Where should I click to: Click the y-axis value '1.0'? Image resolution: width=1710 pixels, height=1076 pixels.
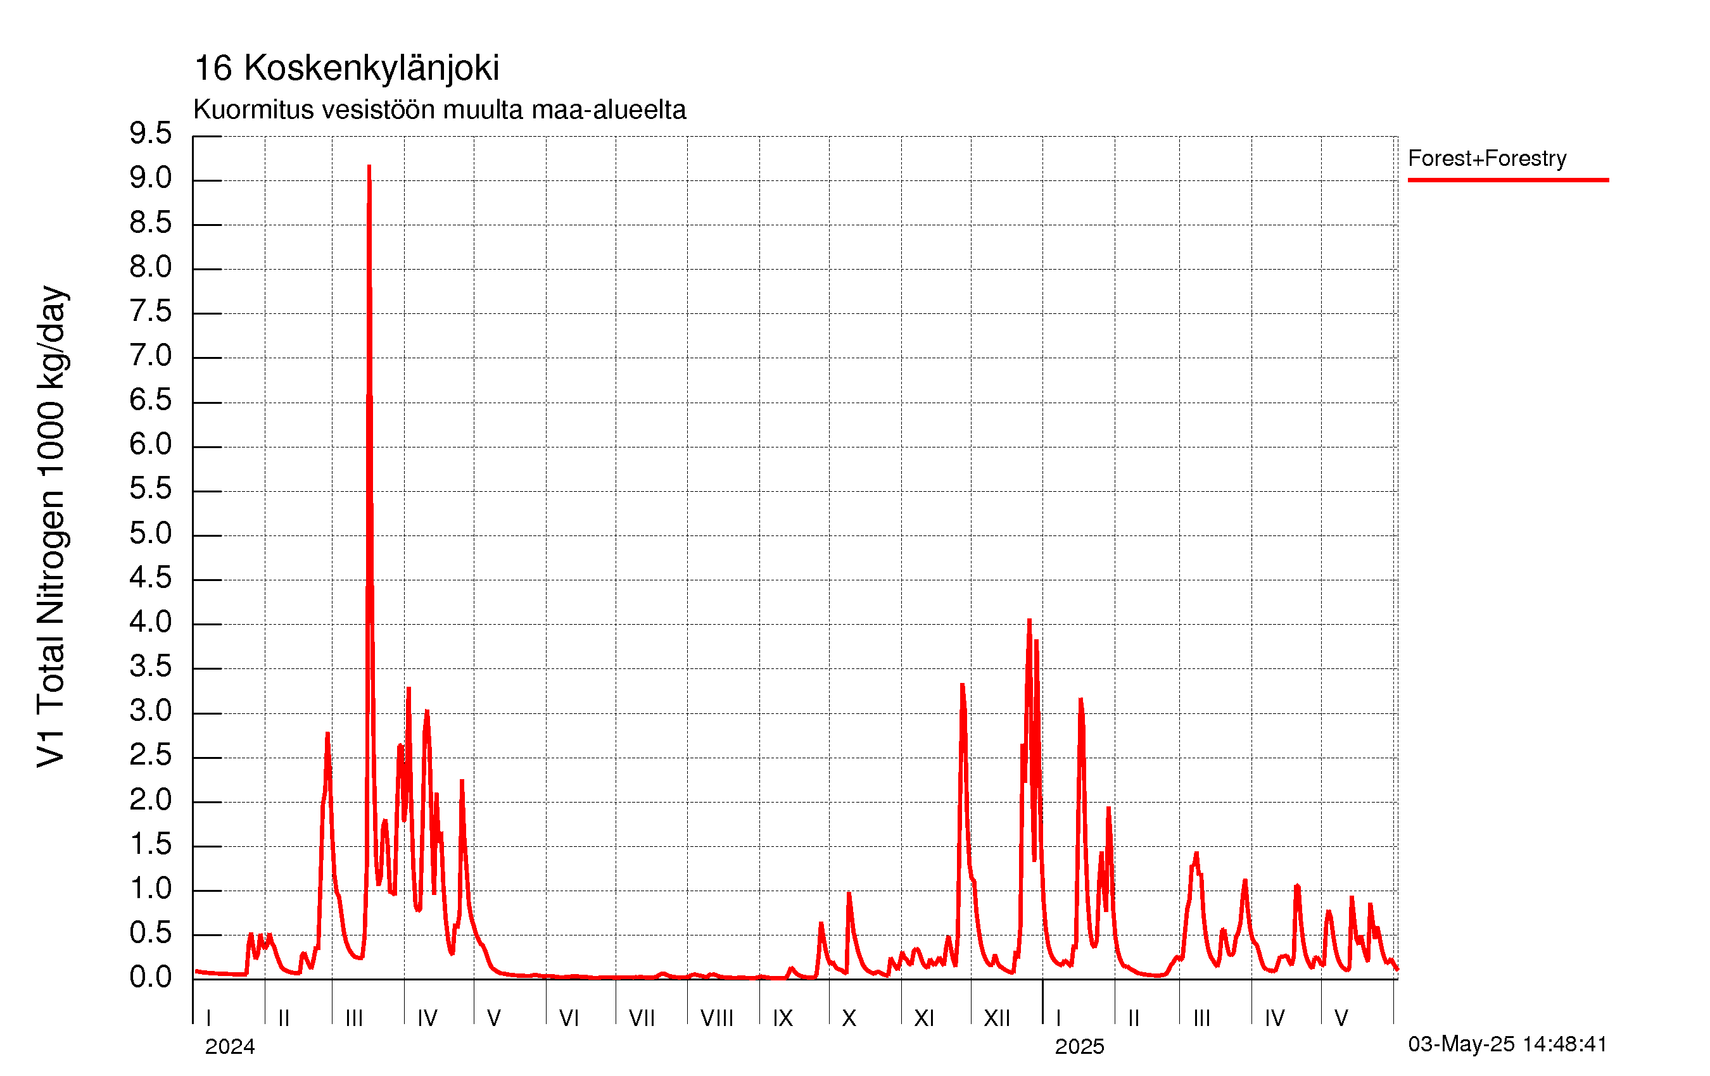coord(151,889)
